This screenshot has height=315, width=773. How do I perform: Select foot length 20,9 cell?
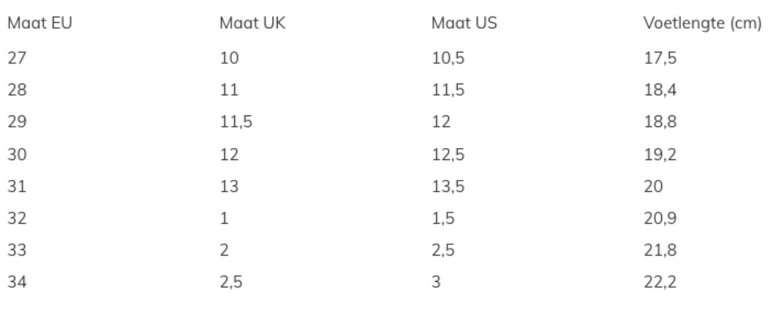pos(660,218)
